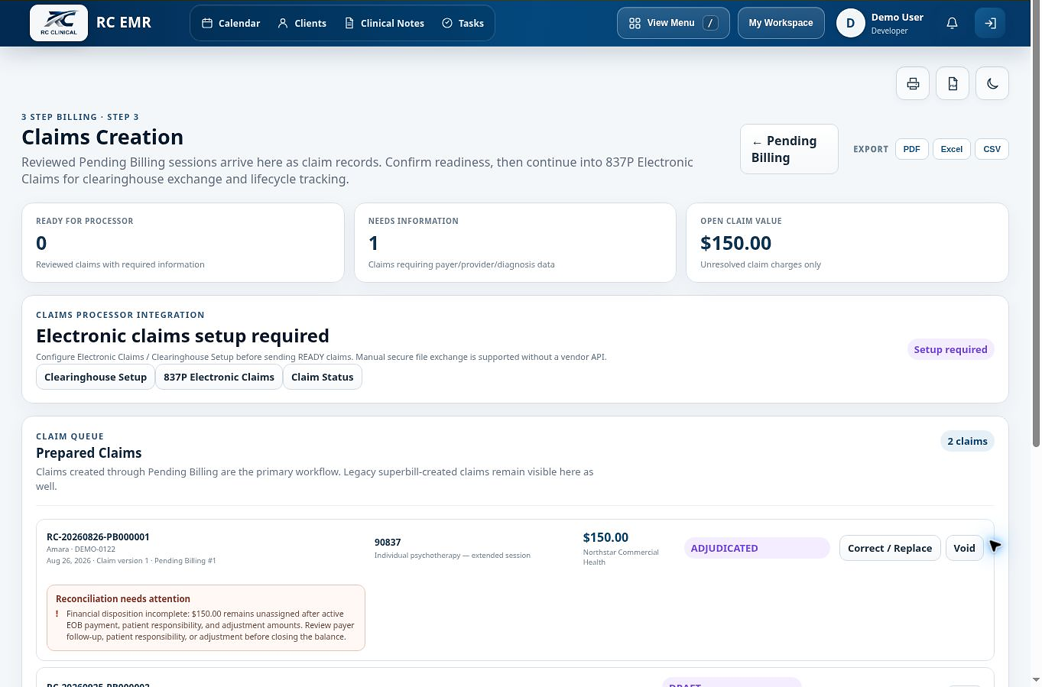Click procedure code 90837
Image resolution: width=1042 pixels, height=687 pixels.
coord(388,542)
